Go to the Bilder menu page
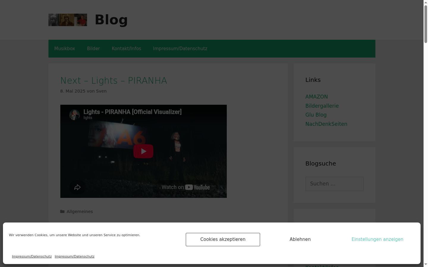Image resolution: width=428 pixels, height=267 pixels. coord(93,49)
